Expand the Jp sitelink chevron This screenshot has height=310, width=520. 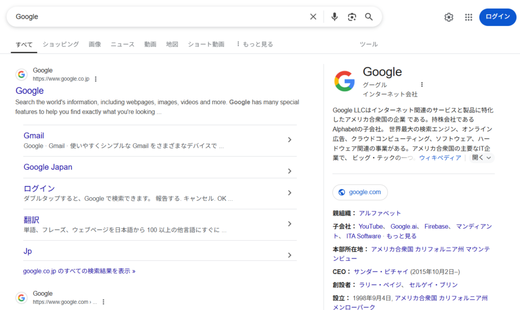[x=289, y=255]
